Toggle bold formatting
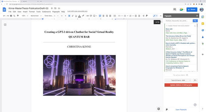Screen dimensions: 206x112 pos(69,16)
